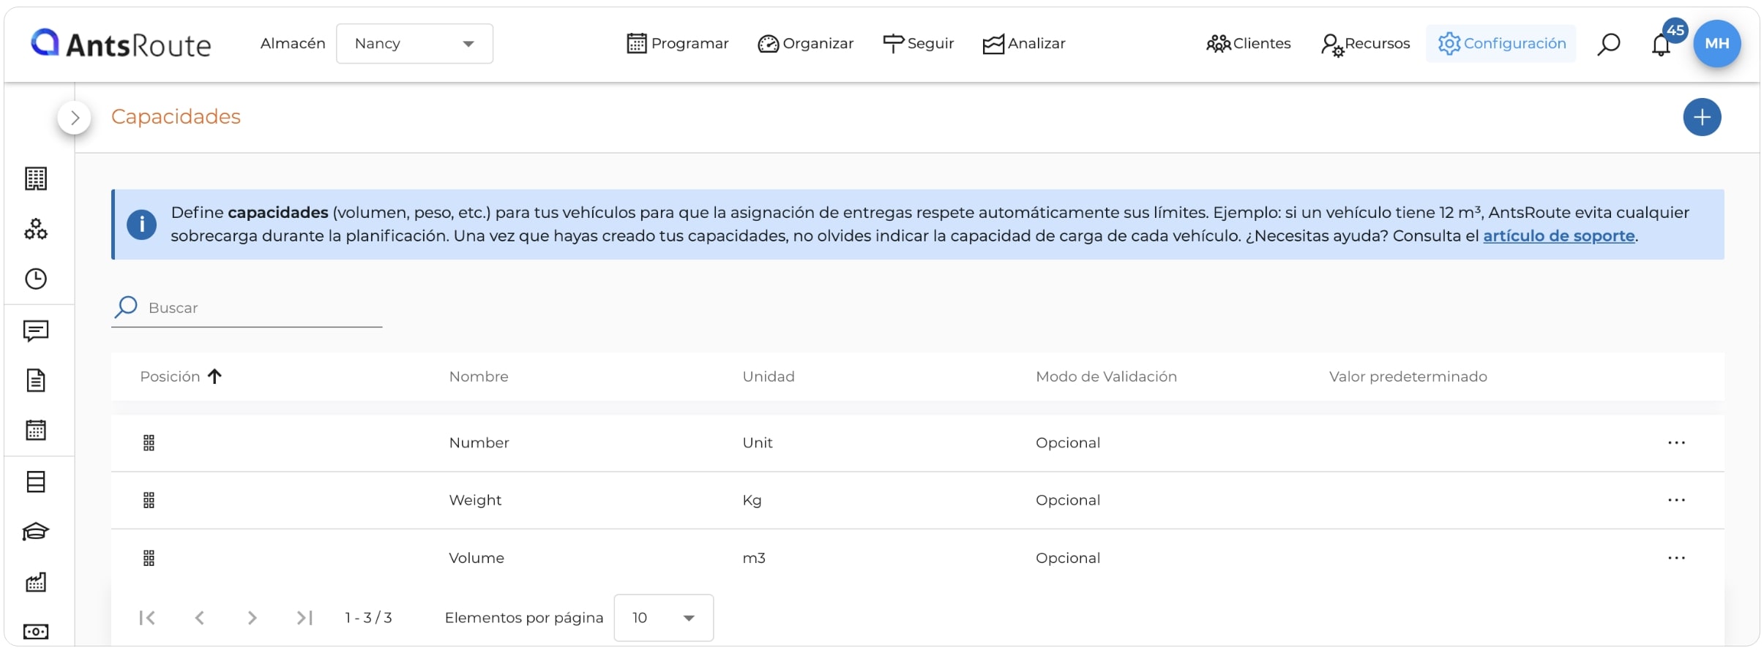This screenshot has height=653, width=1764.
Task: Click the connected circles sidebar icon
Action: coord(36,230)
